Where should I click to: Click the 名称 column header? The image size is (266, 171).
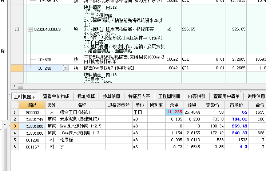pyautogui.click(x=82, y=105)
